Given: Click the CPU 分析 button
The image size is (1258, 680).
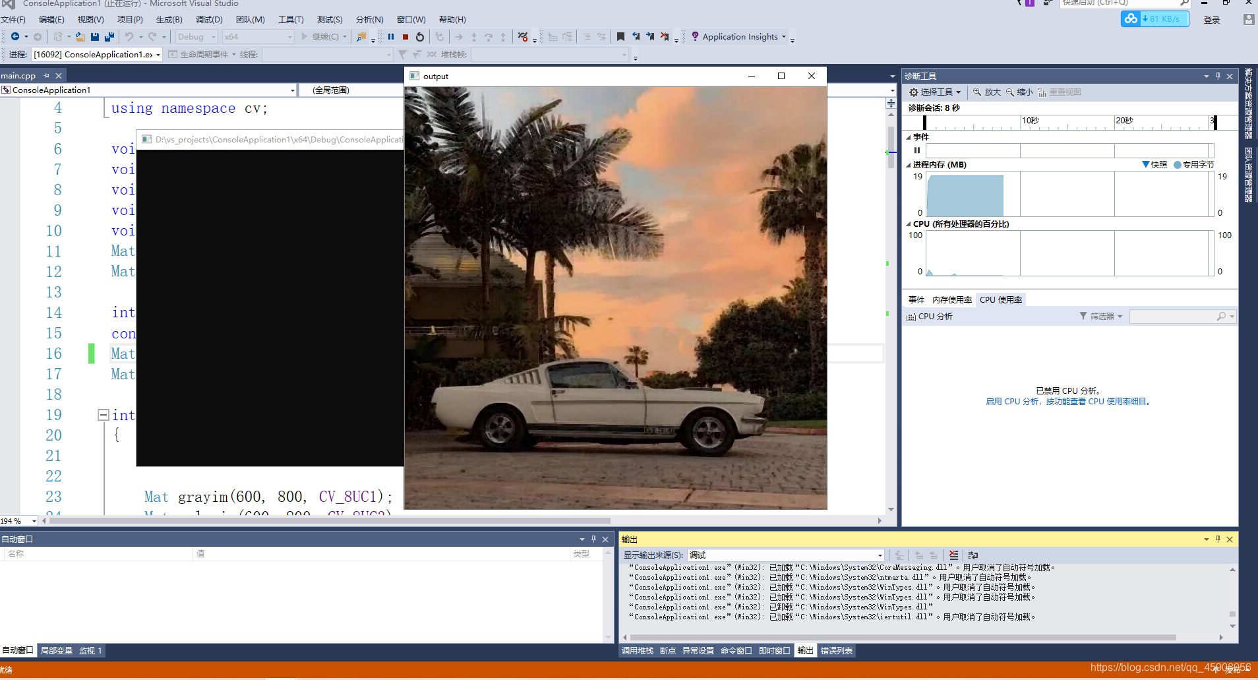Looking at the screenshot, I should [930, 317].
